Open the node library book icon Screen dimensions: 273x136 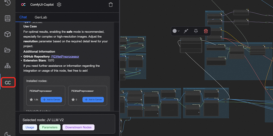tap(7, 18)
